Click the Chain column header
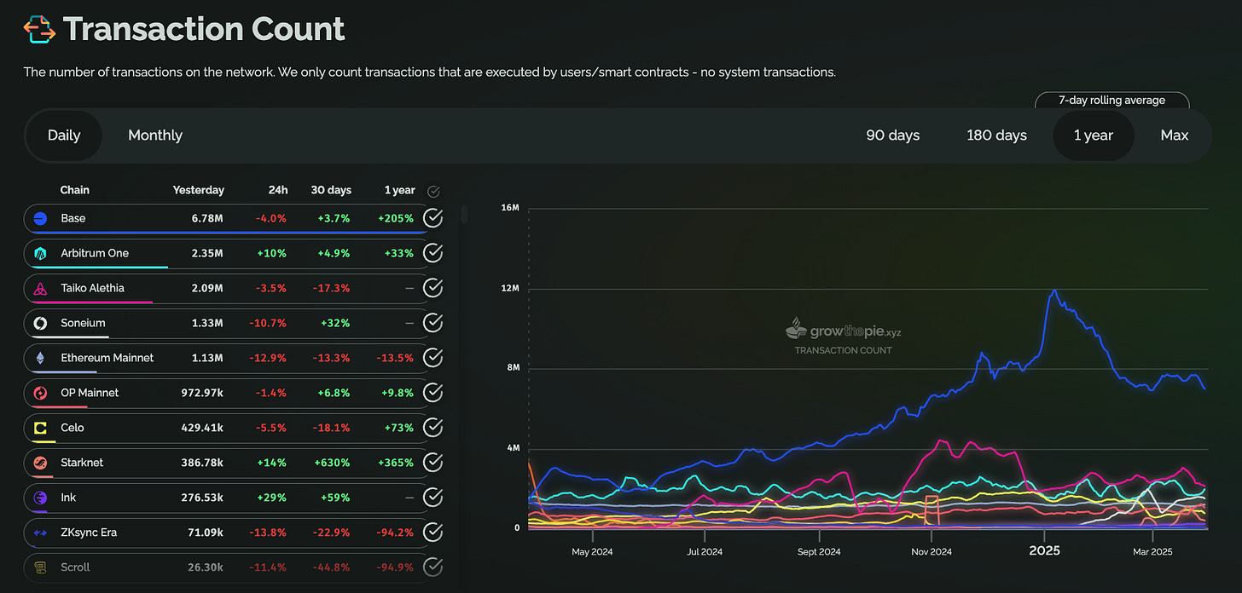 pos(75,190)
